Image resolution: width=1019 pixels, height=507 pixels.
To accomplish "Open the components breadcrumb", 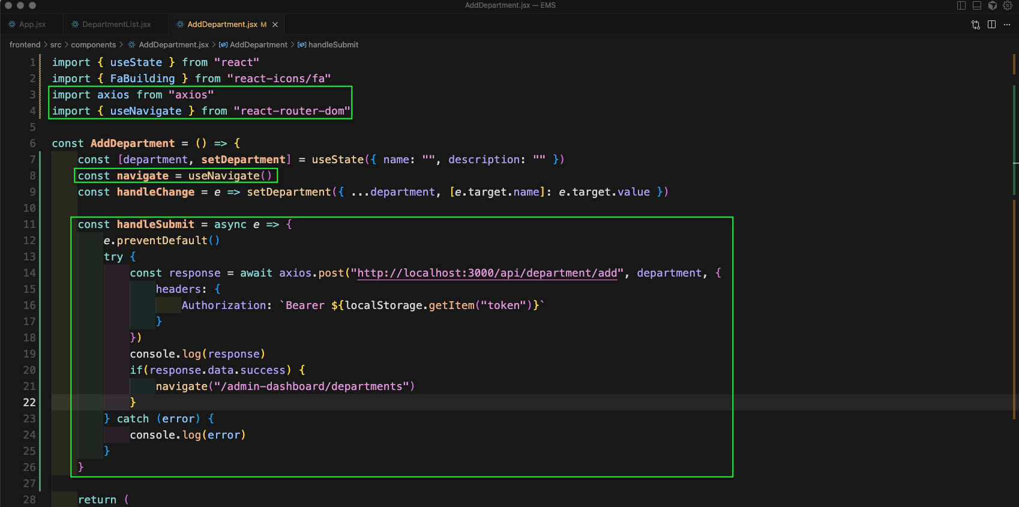I will pos(94,45).
